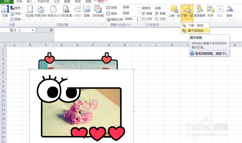
Task: Open the 页面设置 dialog launcher
Action: pyautogui.click(x=103, y=25)
